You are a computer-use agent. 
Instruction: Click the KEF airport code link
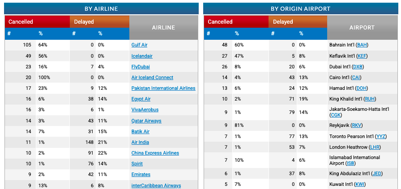pos(362,56)
